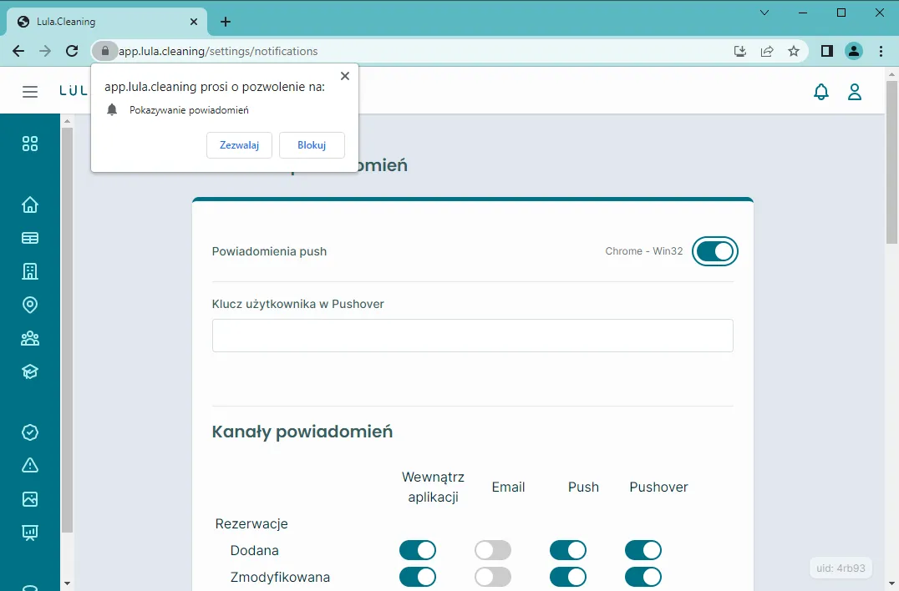Enable Email toggle for Dodana
Screen dimensions: 899x591
492,550
